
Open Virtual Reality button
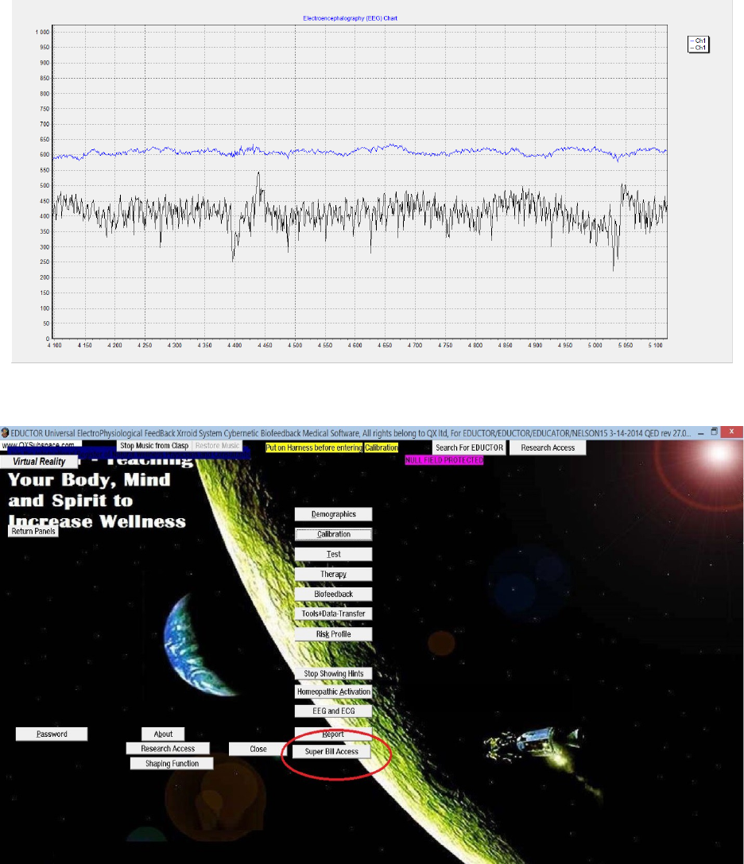pyautogui.click(x=39, y=461)
